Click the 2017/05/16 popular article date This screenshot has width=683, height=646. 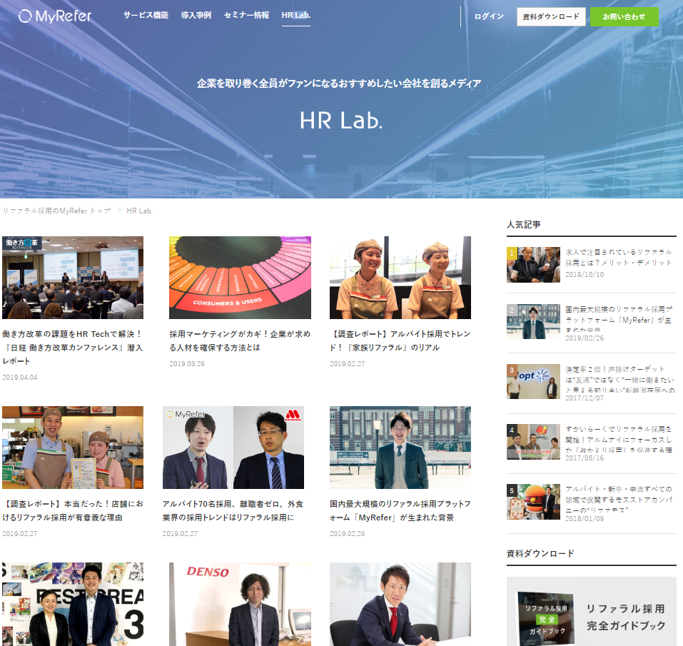coord(585,458)
